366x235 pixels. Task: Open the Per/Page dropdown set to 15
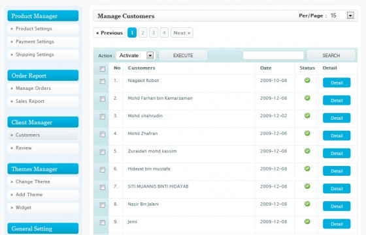click(x=342, y=16)
